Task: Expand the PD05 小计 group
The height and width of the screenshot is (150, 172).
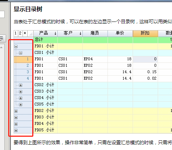Action: [x=16, y=130]
